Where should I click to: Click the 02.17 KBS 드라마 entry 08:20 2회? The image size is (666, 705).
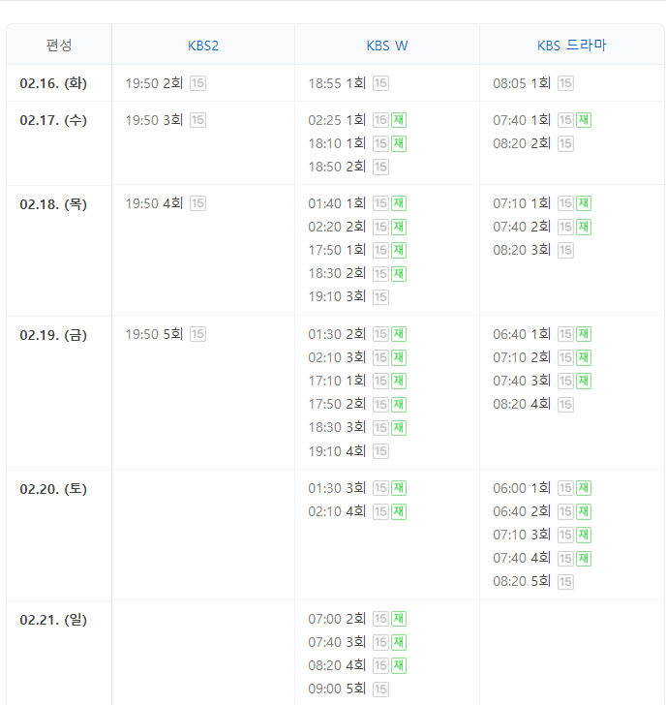pos(522,143)
